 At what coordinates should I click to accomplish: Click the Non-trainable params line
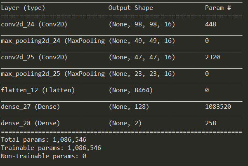point(43,156)
